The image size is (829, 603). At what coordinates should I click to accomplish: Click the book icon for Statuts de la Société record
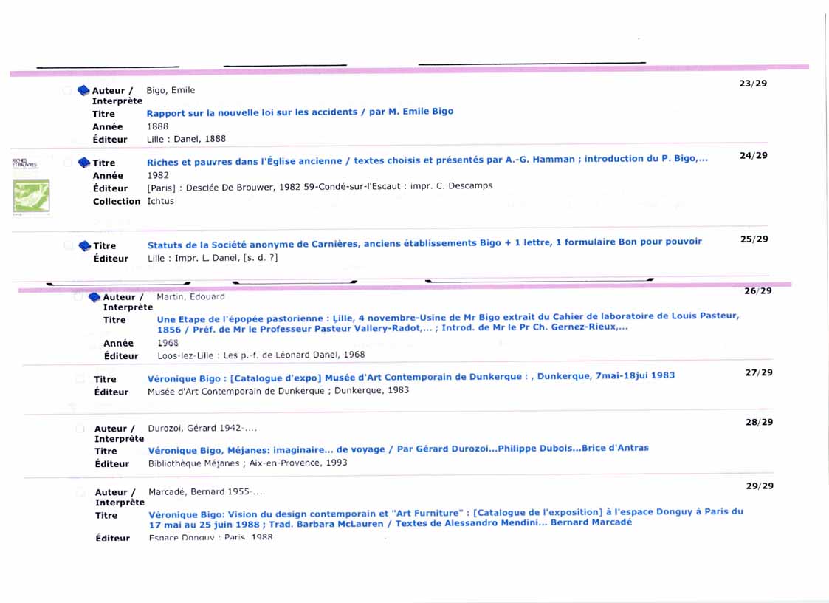85,245
